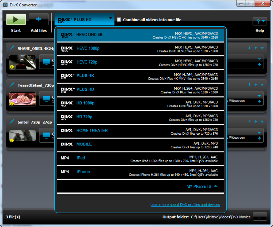The width and height of the screenshot is (273, 227).
Task: Select the HEVC UHD 4K profile
Action: (x=140, y=35)
